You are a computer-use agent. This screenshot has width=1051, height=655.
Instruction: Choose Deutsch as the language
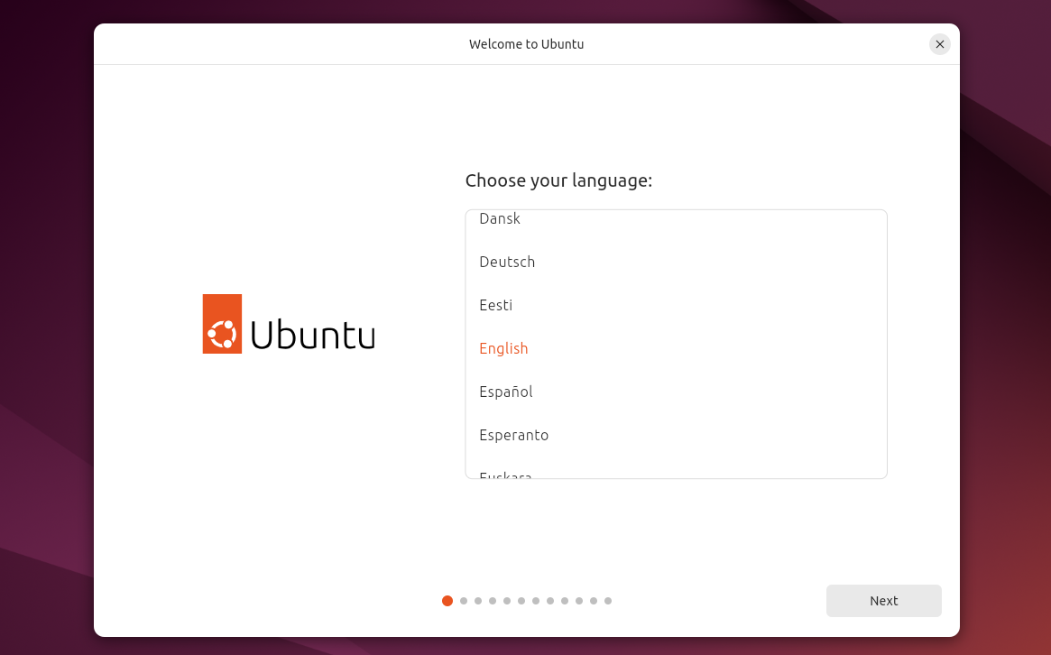tap(676, 262)
